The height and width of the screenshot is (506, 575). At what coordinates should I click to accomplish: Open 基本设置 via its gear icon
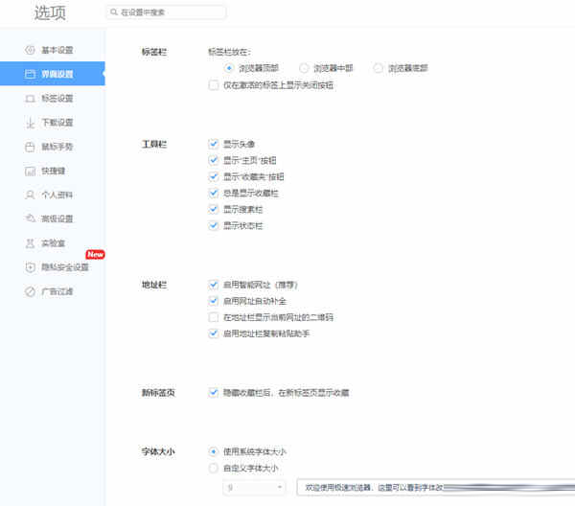pos(31,49)
